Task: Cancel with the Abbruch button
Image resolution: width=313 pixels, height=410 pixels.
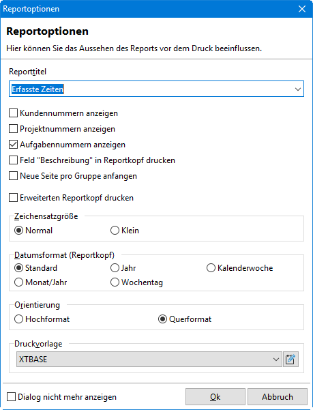Action: 278,397
